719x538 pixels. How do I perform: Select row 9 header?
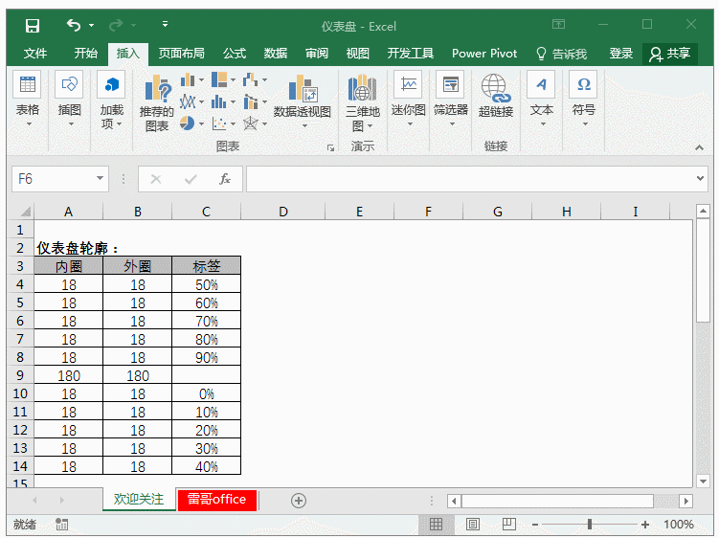20,375
